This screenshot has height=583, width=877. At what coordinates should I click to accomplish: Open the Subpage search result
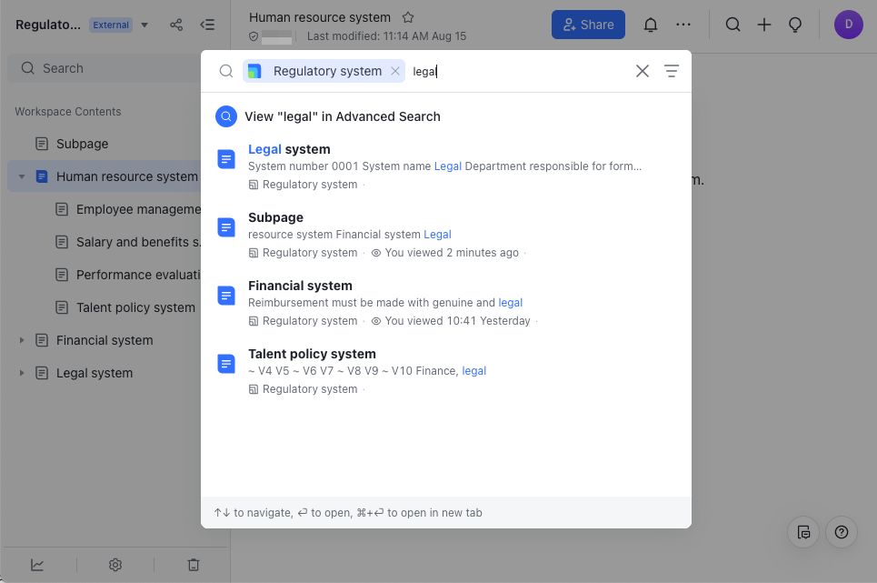pyautogui.click(x=446, y=235)
